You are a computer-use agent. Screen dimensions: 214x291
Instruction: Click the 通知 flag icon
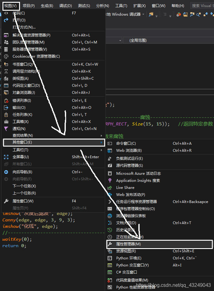coord(6,128)
